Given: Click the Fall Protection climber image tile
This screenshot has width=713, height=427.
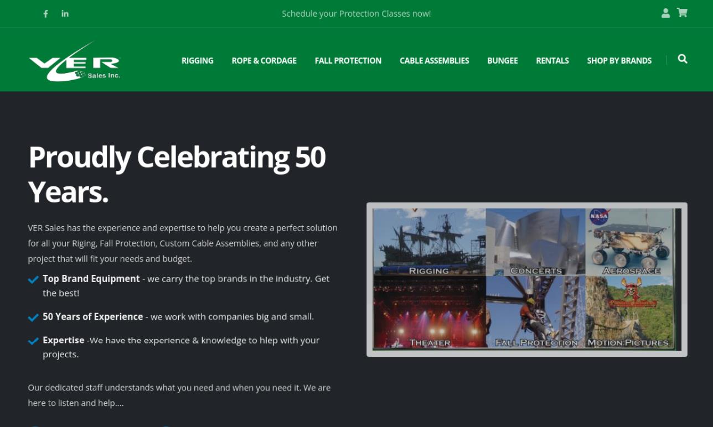Looking at the screenshot, I should [x=535, y=313].
